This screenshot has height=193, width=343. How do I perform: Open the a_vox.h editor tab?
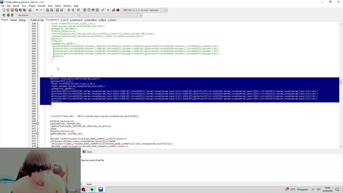click(x=64, y=20)
